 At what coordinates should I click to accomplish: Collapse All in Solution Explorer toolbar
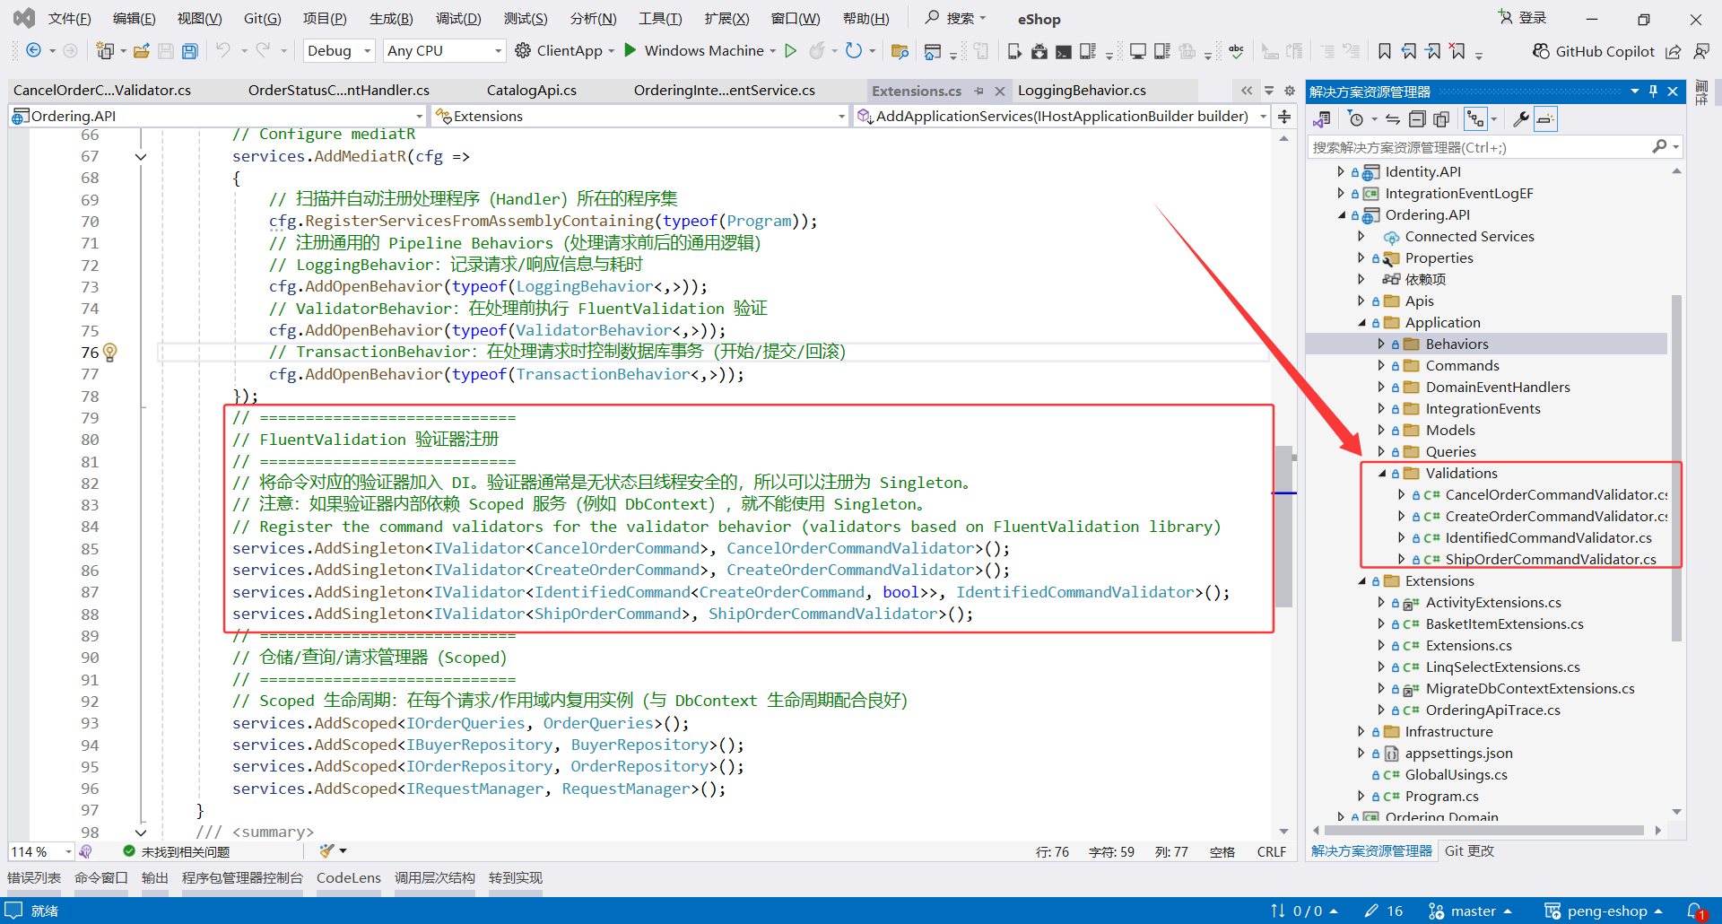tap(1417, 119)
